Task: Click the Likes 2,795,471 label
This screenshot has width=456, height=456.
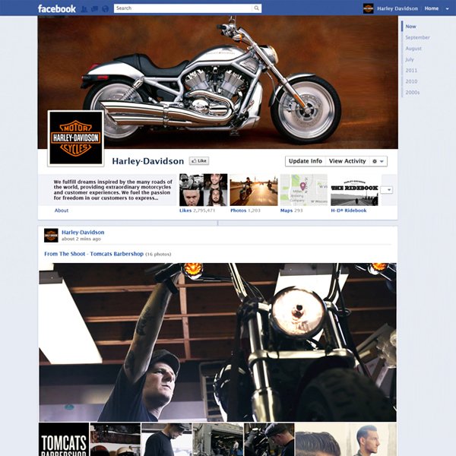Action: pos(197,211)
